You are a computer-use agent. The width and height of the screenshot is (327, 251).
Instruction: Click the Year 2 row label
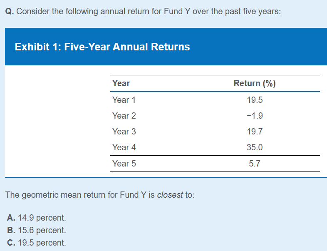coord(124,116)
